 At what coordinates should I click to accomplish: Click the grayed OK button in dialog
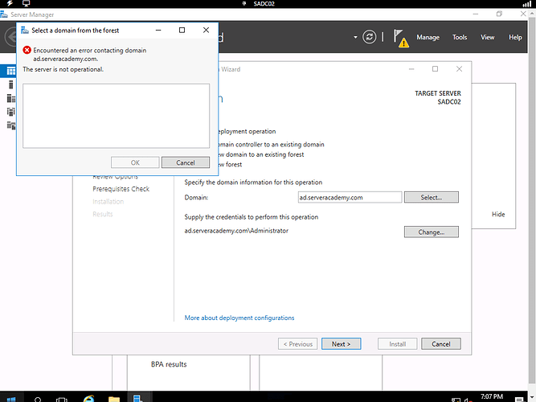[x=135, y=162]
